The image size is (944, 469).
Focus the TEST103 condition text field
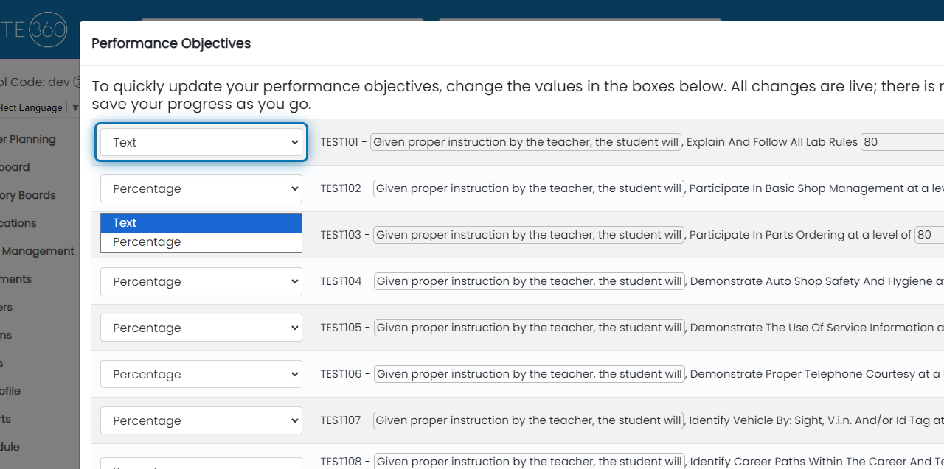(529, 235)
